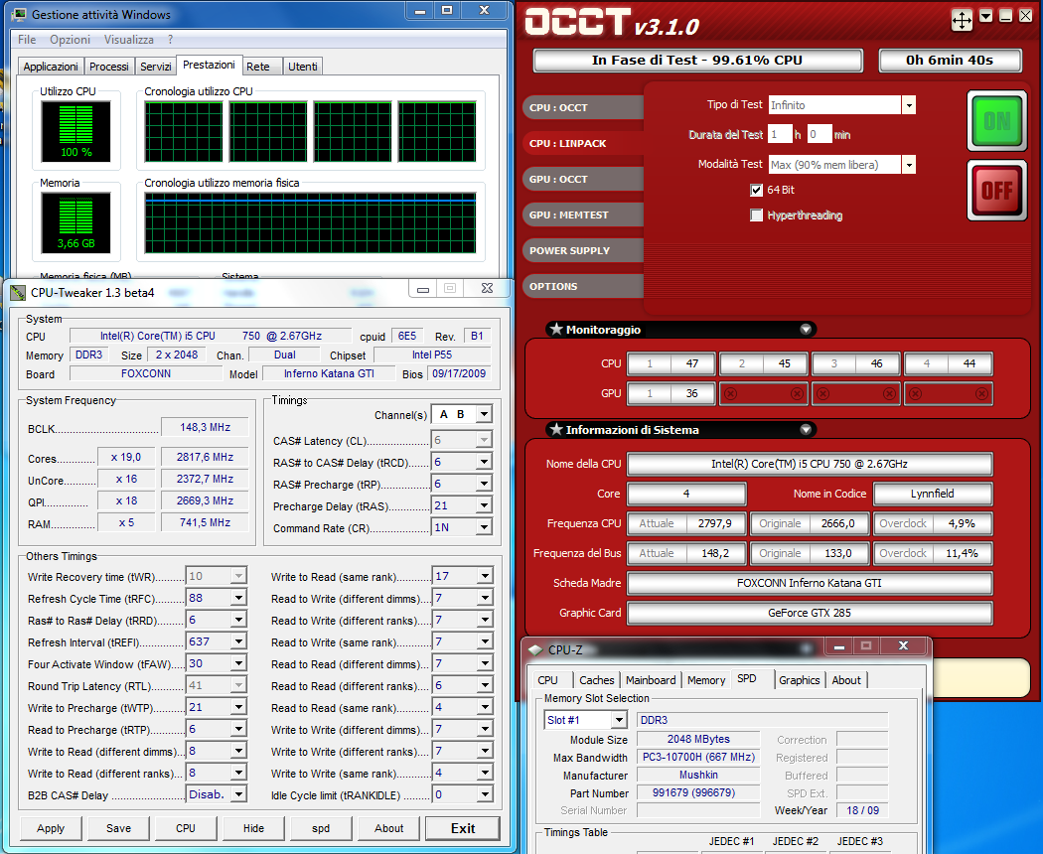Click the Durata del Test minutes field
Image resolution: width=1043 pixels, height=854 pixels.
point(819,134)
